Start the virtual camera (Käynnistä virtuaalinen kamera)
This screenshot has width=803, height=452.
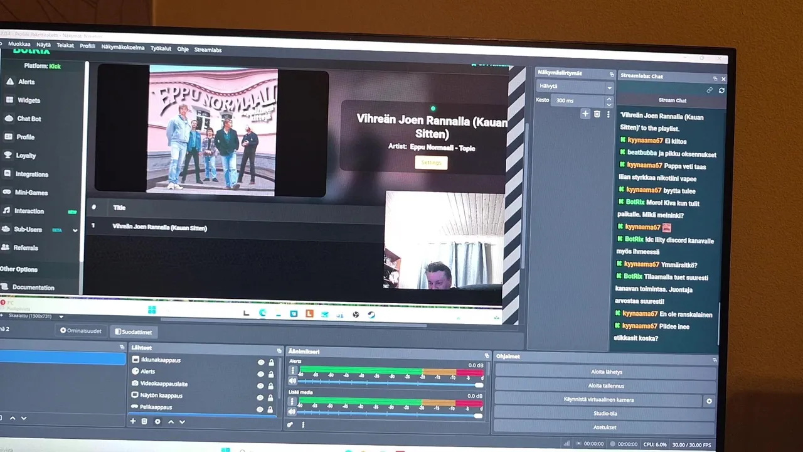[598, 400]
